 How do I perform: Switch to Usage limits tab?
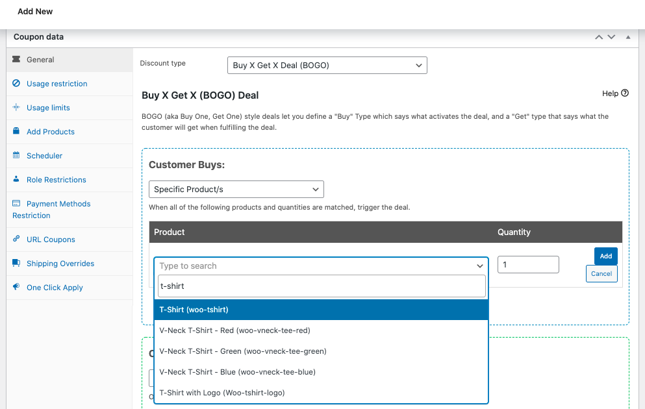[70, 108]
